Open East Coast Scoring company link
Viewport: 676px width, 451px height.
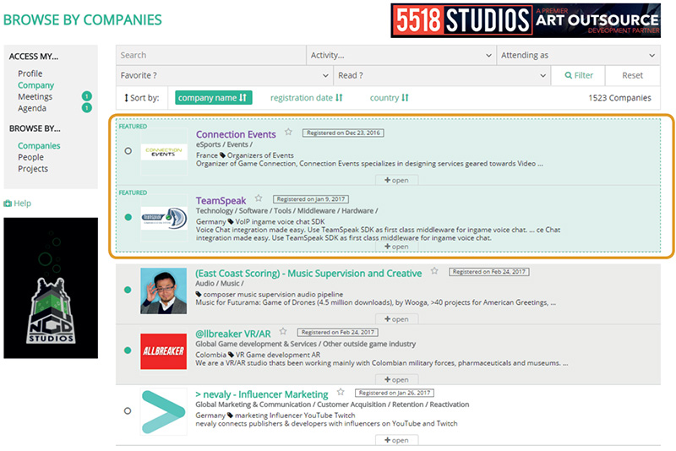point(308,274)
